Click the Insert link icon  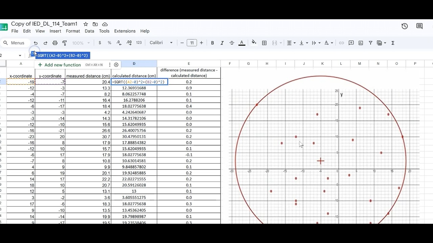click(341, 43)
